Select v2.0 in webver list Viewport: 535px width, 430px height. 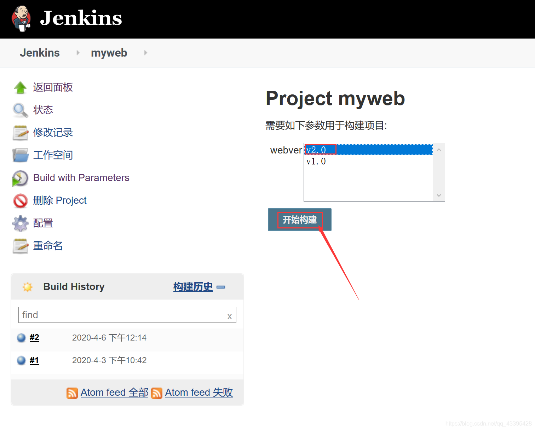(369, 150)
